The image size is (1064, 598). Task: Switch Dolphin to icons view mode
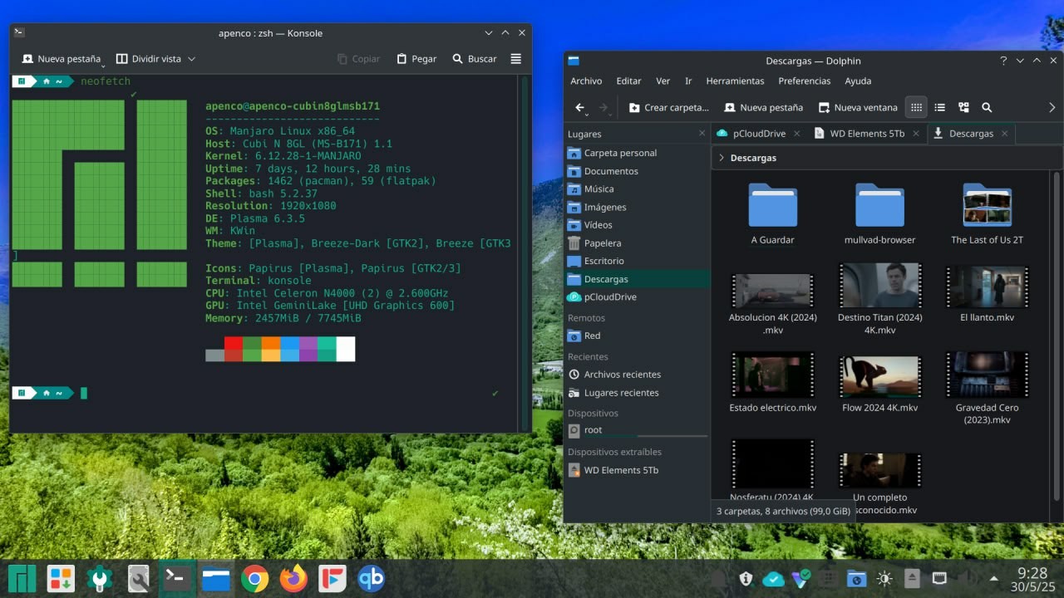pyautogui.click(x=916, y=107)
